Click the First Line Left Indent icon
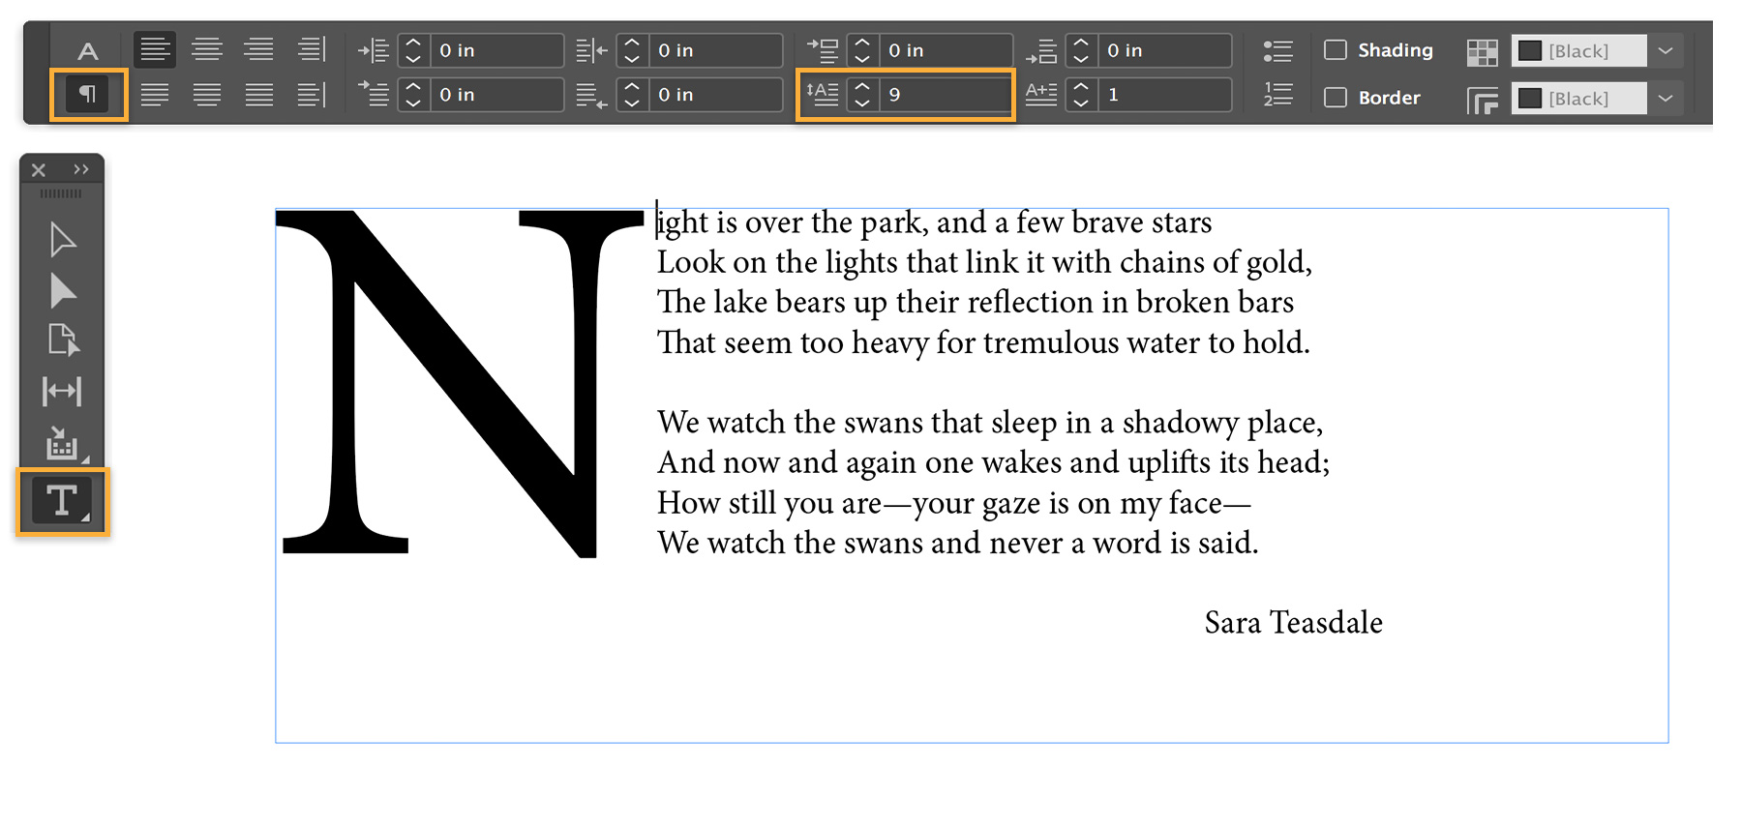1742x827 pixels. tap(374, 94)
